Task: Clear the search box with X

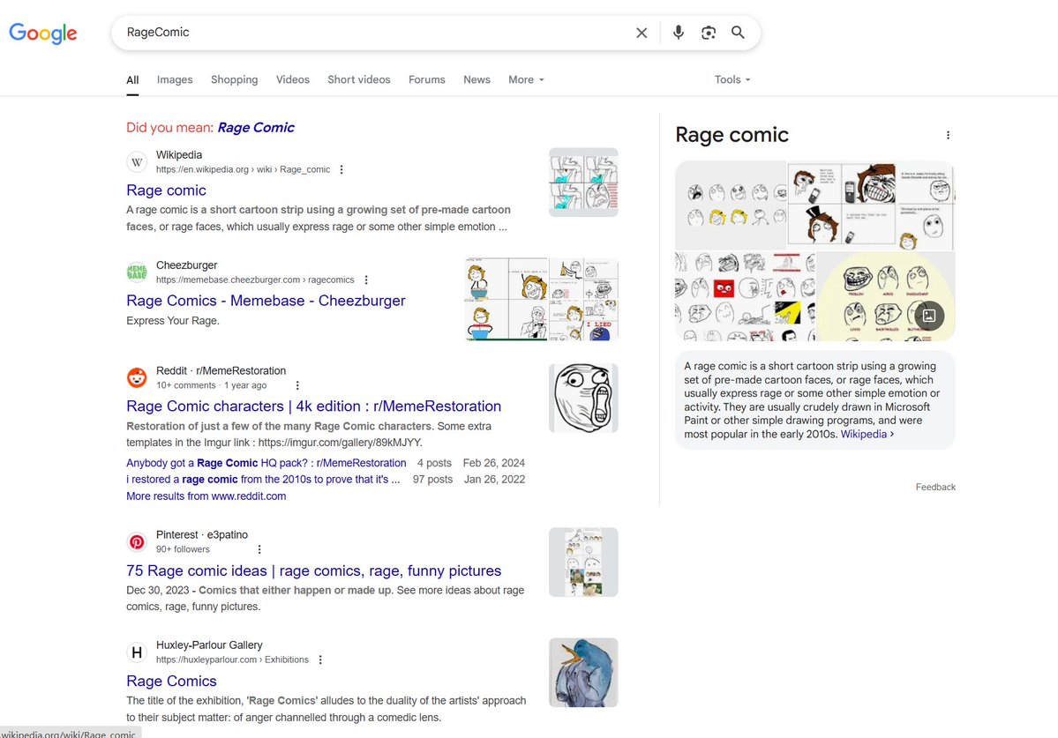Action: click(x=642, y=33)
